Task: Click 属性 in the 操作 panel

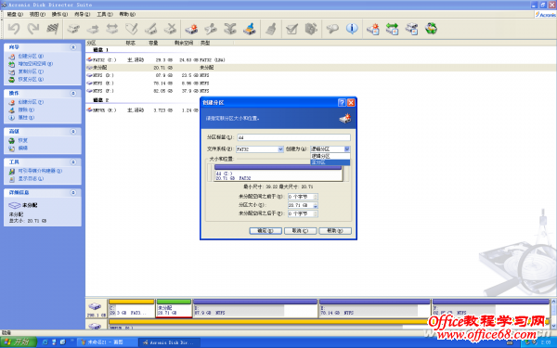Action: pos(26,118)
